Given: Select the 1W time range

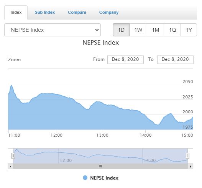Looking at the screenshot, I should [138, 30].
